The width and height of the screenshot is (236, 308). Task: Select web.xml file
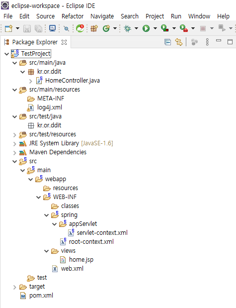click(x=72, y=269)
